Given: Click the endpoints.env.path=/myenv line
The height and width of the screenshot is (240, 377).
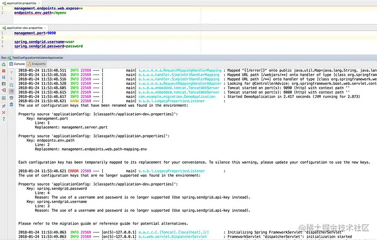Looking at the screenshot, I should [40, 13].
